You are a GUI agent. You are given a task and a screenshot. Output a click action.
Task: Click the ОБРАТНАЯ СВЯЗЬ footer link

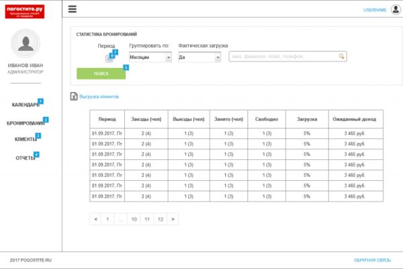pos(372,260)
